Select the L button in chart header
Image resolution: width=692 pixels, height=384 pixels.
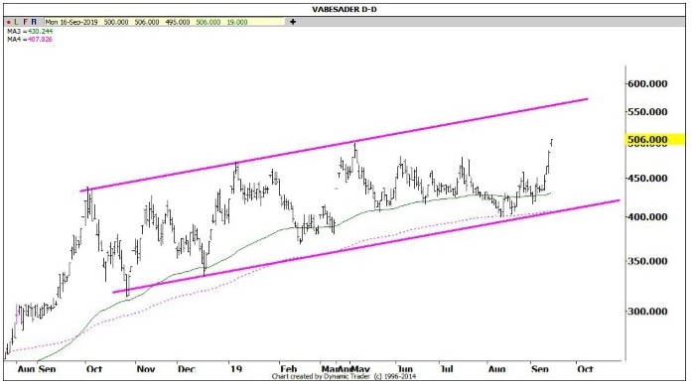pyautogui.click(x=16, y=22)
